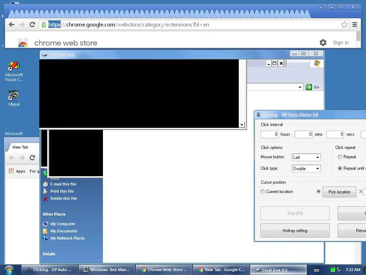
Task: Click Sign in on Chrome Web Store
Action: 341,43
